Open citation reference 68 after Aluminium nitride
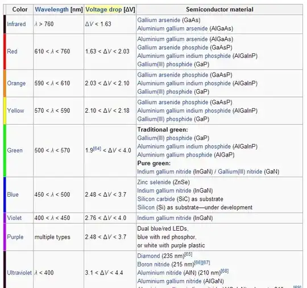 click(x=225, y=271)
